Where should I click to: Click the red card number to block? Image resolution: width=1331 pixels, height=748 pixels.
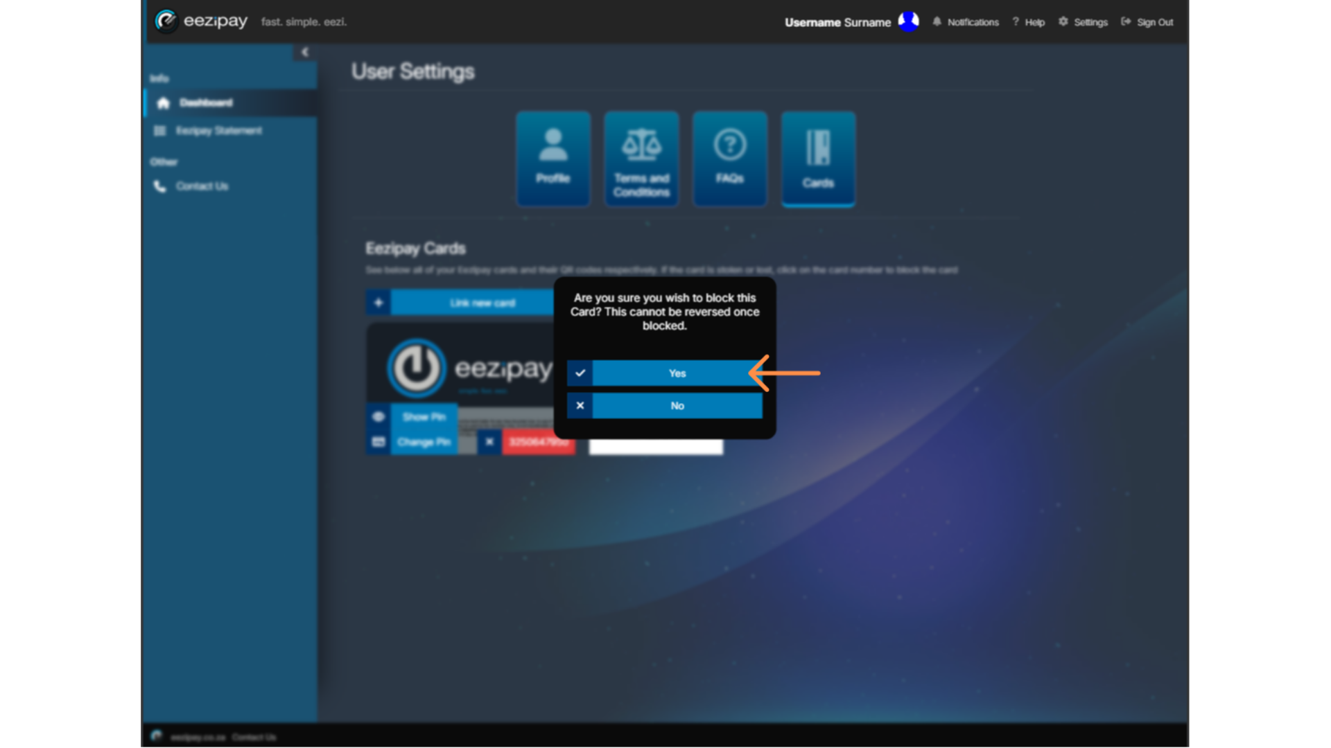(539, 442)
